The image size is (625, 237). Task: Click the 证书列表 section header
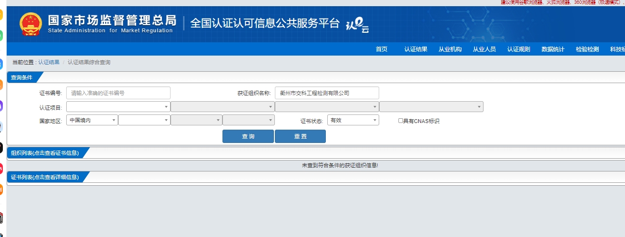tap(45, 177)
